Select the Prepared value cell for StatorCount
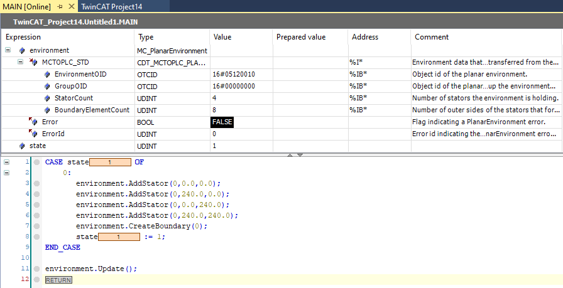This screenshot has width=563, height=288. coord(310,99)
